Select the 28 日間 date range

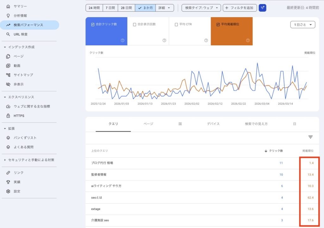coord(126,8)
